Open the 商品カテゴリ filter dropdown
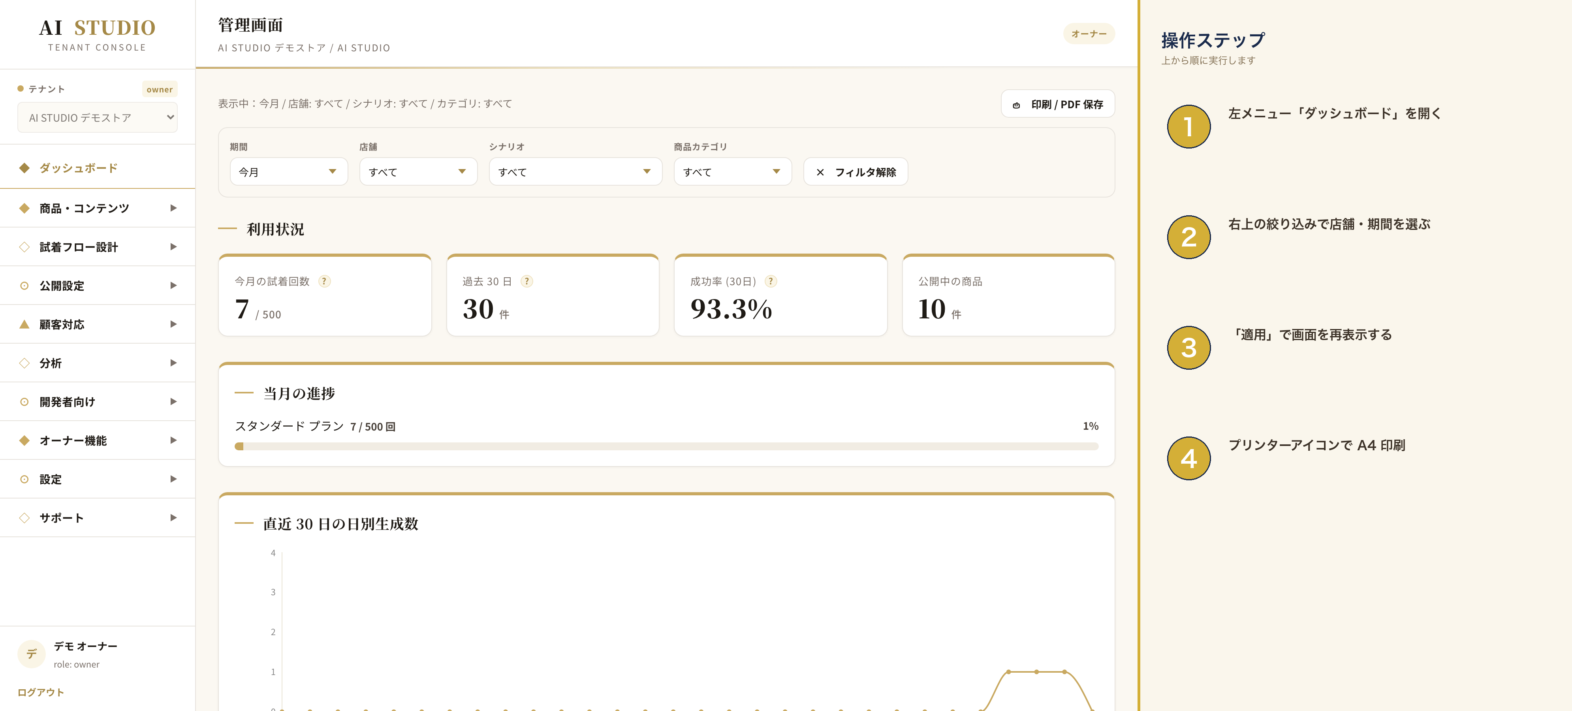1572x711 pixels. click(x=732, y=171)
